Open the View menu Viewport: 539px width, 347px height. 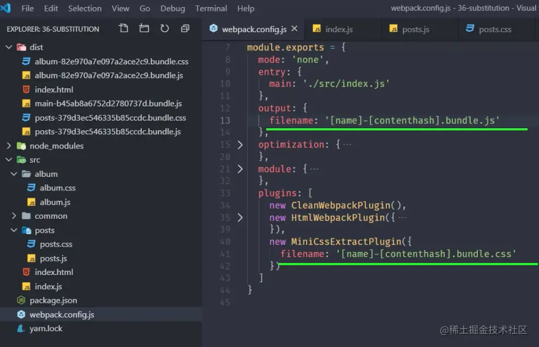[x=121, y=8]
